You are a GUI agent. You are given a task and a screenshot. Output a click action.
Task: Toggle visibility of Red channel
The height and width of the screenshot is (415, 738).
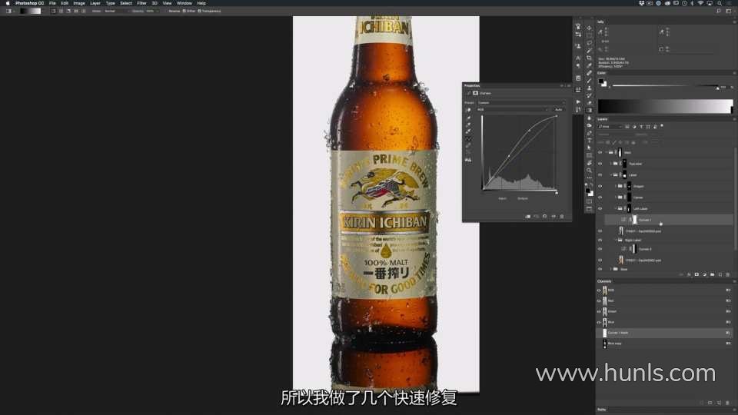pos(599,300)
